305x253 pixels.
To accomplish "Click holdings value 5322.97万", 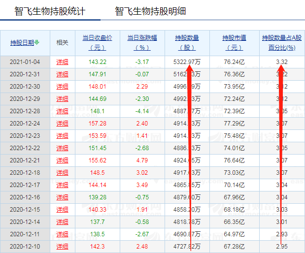I will pyautogui.click(x=187, y=62).
